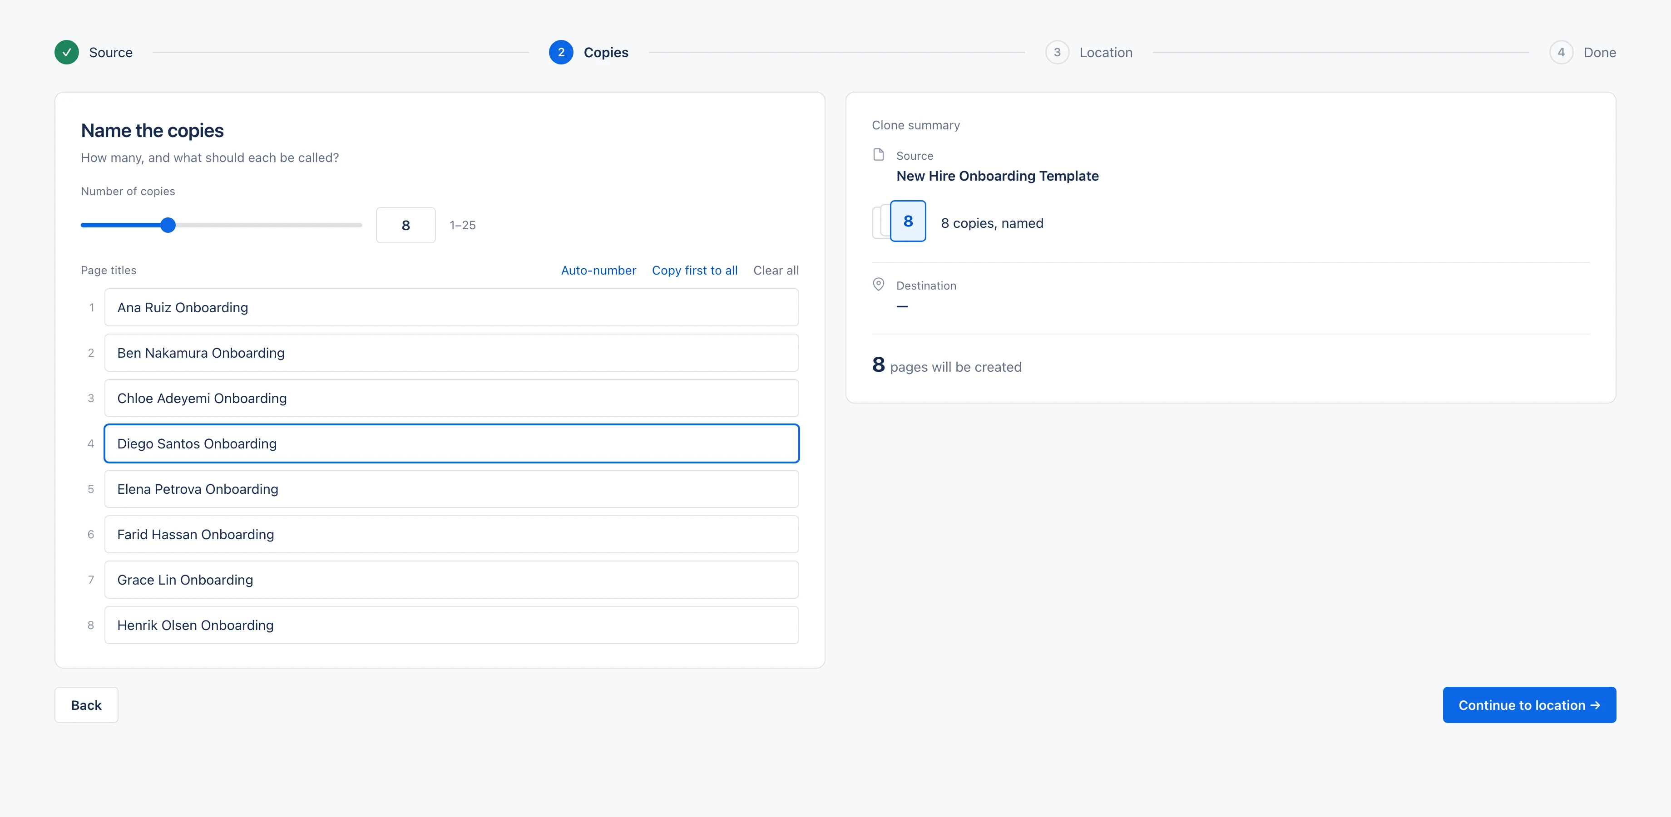Screen dimensions: 1671x817
Task: Edit the Farid Hassan Onboarding title field
Action: pos(451,534)
